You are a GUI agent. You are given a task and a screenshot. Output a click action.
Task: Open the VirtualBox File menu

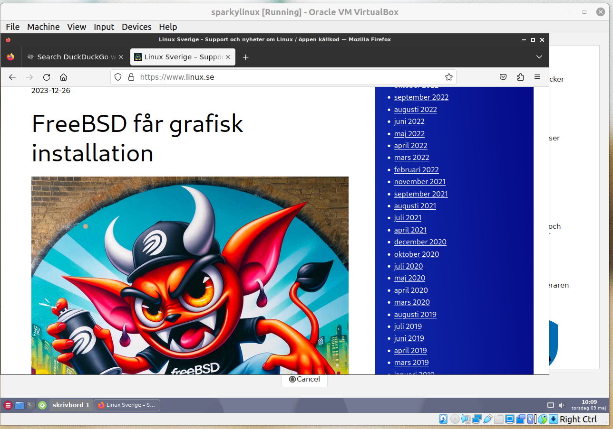coord(13,27)
